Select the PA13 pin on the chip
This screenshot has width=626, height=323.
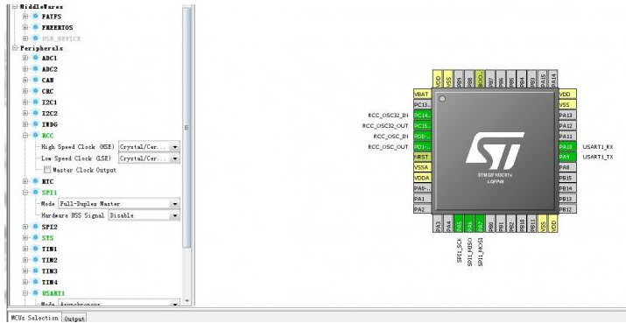pos(567,116)
